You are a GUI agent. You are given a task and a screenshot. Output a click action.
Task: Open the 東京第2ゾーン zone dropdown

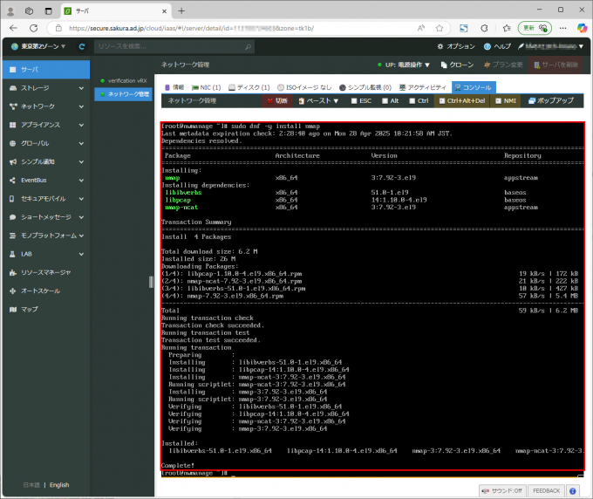tap(38, 46)
